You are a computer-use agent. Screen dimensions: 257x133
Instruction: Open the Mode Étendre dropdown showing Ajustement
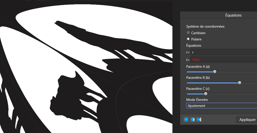coord(222,106)
